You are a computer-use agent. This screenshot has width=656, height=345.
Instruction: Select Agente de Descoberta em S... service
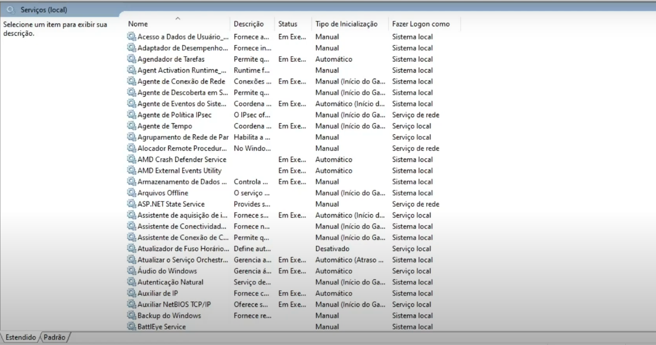click(183, 92)
